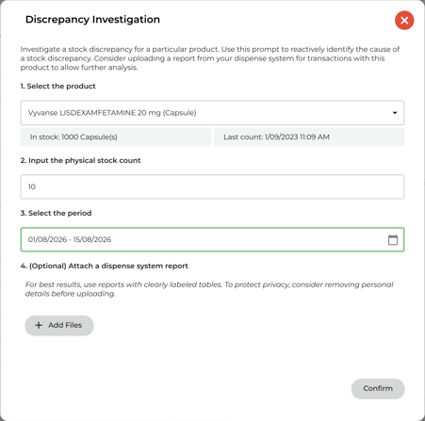The image size is (425, 421).
Task: Click the end date 15/08/2026 in period field
Action: coord(92,239)
